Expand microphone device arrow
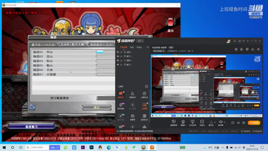 pos(215,122)
